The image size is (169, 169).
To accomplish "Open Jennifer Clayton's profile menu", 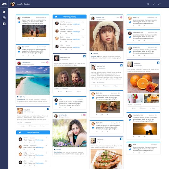I will (x=20, y=4).
